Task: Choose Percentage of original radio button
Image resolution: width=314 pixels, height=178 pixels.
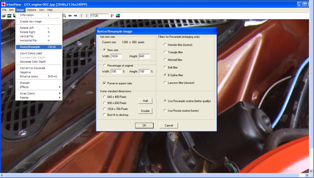Action: (105, 65)
